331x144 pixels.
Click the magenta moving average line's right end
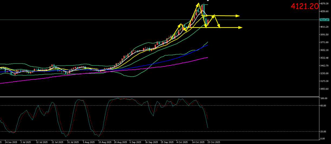(x=208, y=57)
